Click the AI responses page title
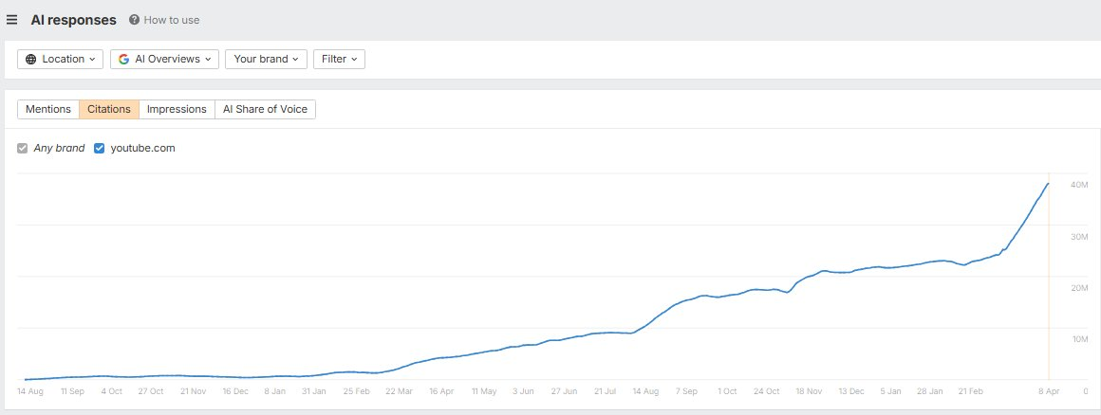This screenshot has width=1101, height=415. click(x=74, y=20)
